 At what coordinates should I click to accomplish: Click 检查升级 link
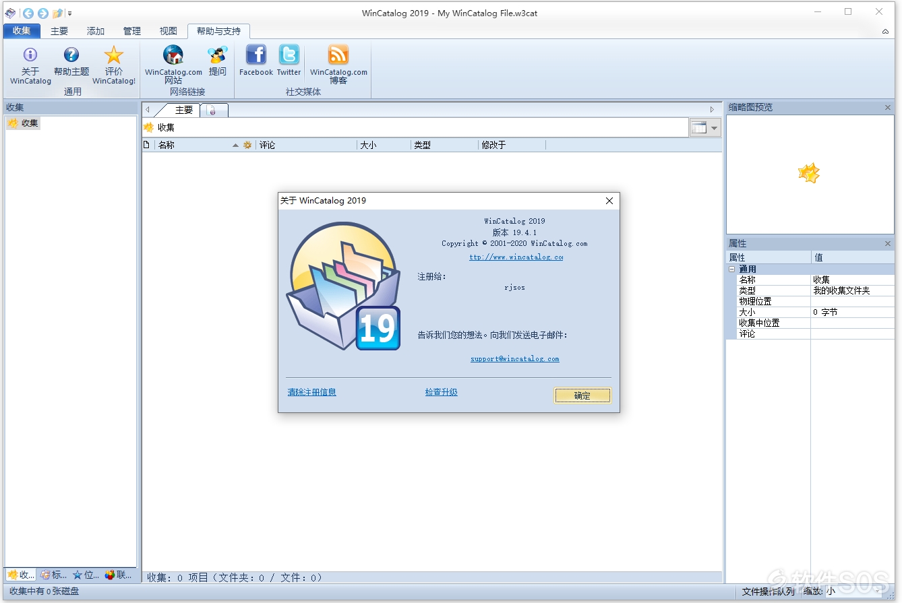pos(441,392)
